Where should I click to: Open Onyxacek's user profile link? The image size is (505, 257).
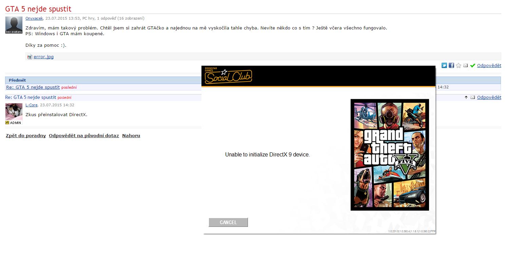tap(34, 18)
